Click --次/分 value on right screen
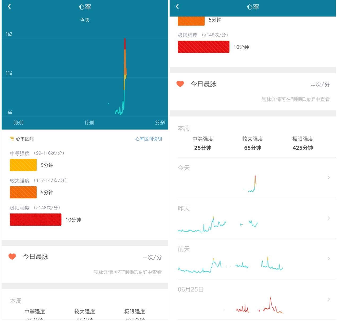This screenshot has height=321, width=337. (x=320, y=85)
